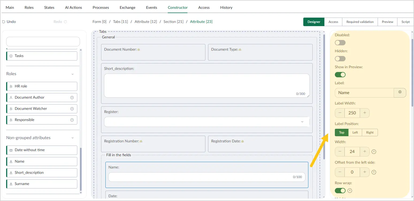Click the Redo arrow icon
The image size is (414, 201).
pos(65,22)
